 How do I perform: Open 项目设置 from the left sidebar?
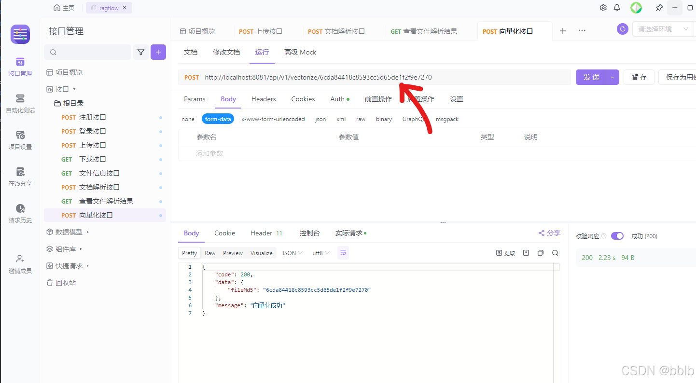tap(20, 140)
